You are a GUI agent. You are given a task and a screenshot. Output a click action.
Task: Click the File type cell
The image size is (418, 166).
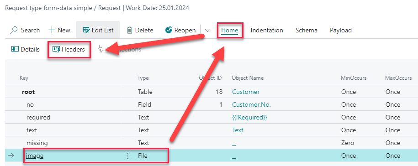(143, 156)
